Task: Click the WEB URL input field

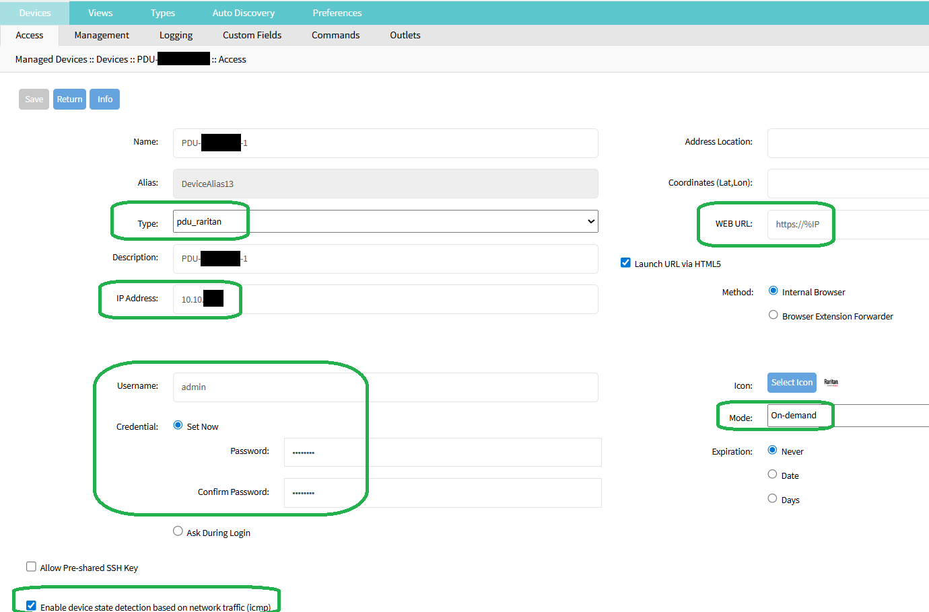Action: pos(848,225)
